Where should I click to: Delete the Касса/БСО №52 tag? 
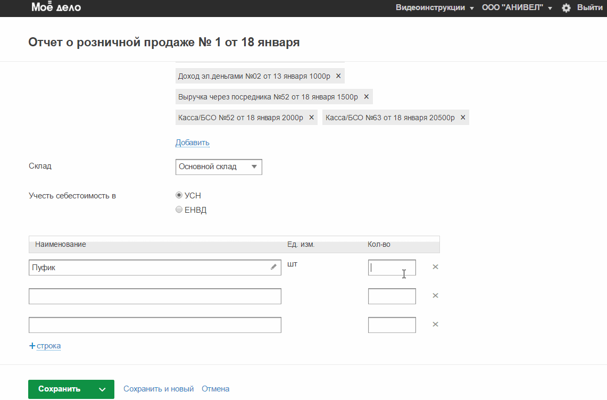pyautogui.click(x=312, y=118)
